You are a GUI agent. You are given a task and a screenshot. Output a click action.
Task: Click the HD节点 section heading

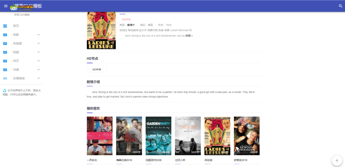pyautogui.click(x=92, y=59)
